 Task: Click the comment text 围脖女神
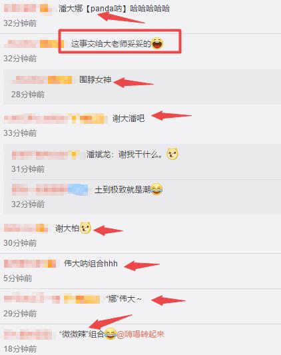click(95, 80)
